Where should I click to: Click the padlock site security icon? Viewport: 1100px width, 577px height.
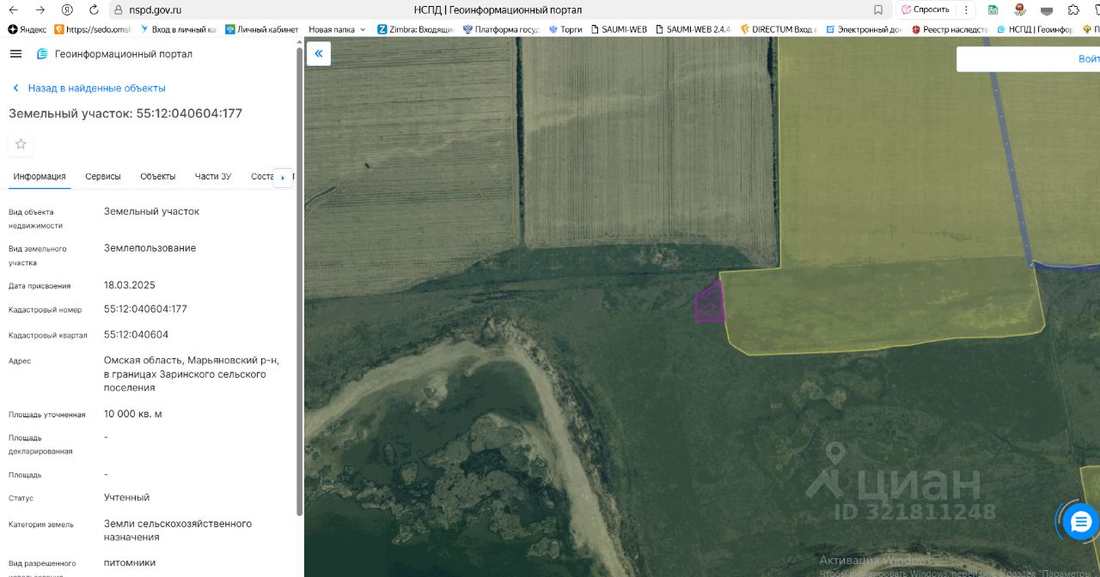pyautogui.click(x=119, y=9)
